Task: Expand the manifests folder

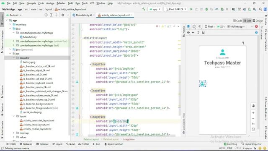Action: pos(10,24)
